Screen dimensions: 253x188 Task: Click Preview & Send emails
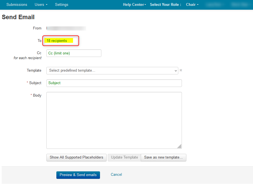click(78, 175)
